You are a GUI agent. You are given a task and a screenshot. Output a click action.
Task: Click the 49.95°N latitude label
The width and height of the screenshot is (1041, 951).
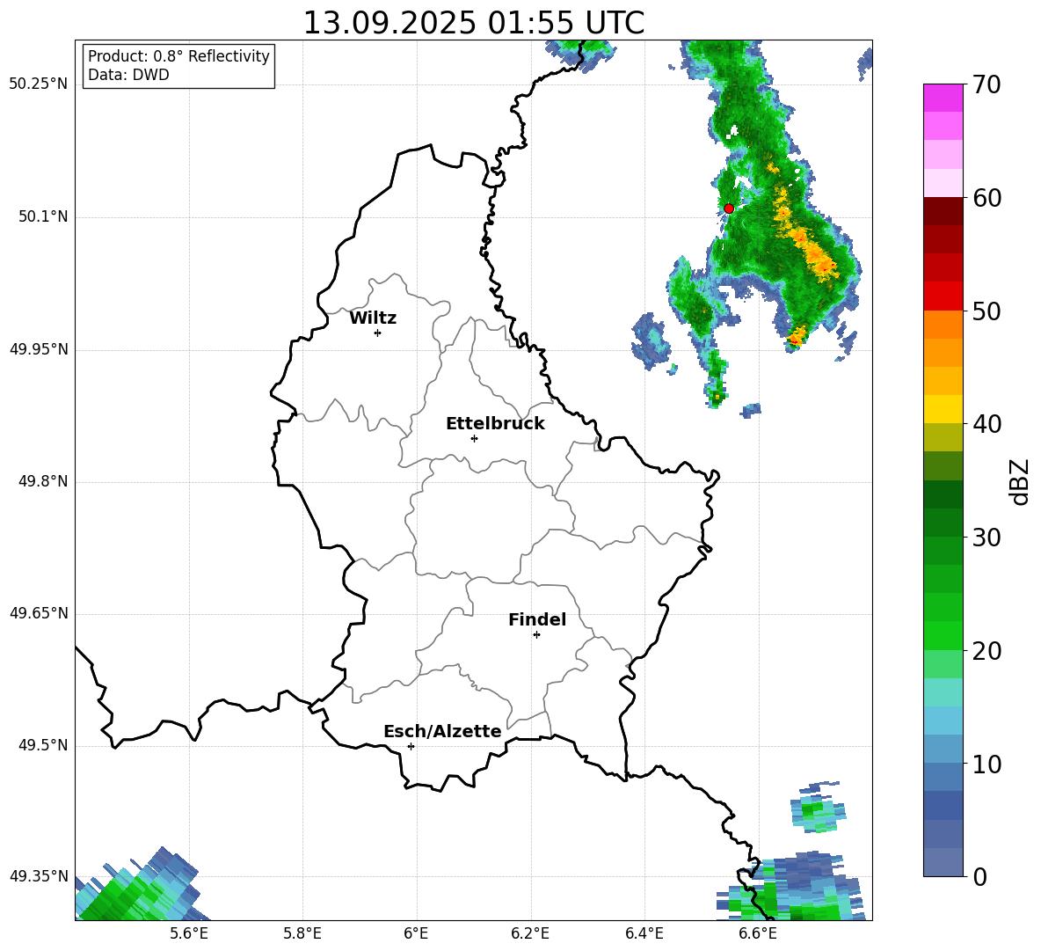click(39, 349)
